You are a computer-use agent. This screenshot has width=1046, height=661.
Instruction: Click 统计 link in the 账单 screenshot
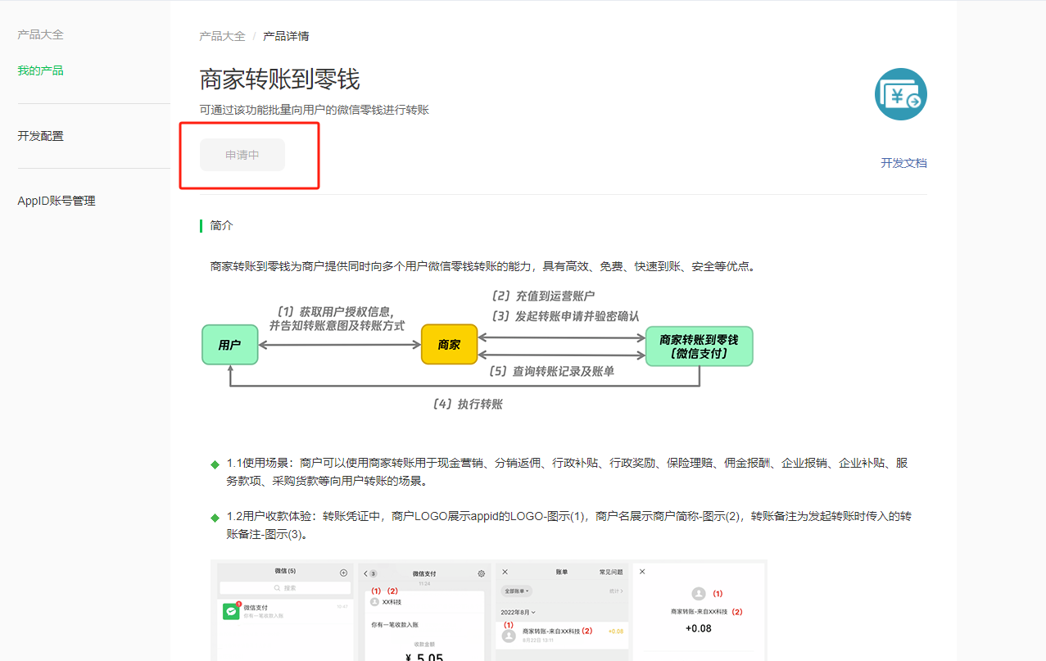[615, 591]
